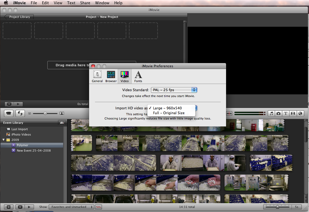Open the Browser preferences pane
Viewport: 309px width, 212px height.
[111, 76]
